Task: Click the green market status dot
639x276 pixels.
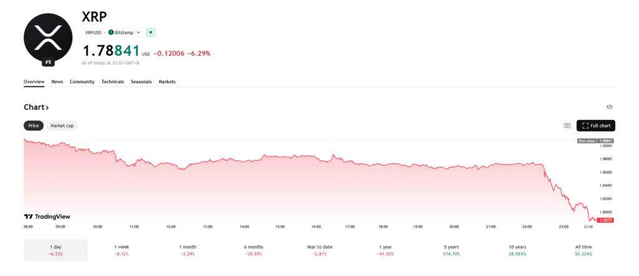Action: tap(151, 32)
